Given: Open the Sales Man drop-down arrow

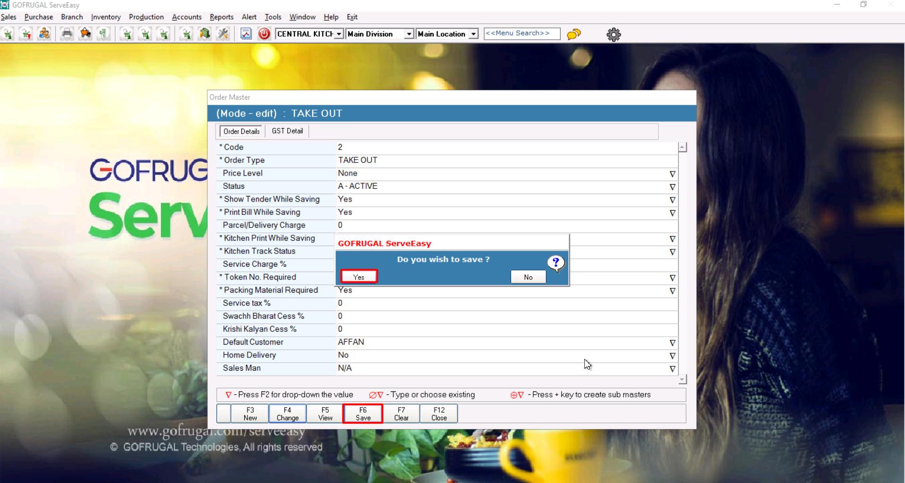Looking at the screenshot, I should click(672, 369).
